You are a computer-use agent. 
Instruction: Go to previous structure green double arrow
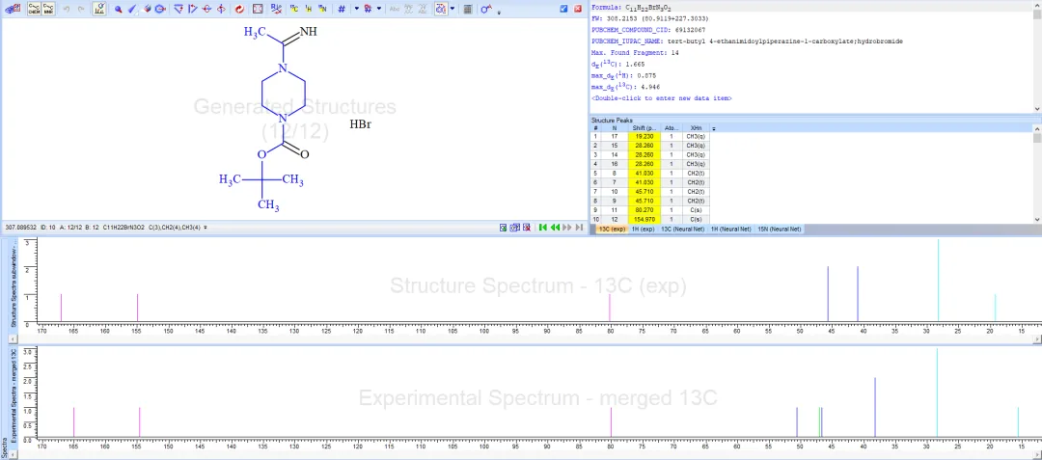554,228
